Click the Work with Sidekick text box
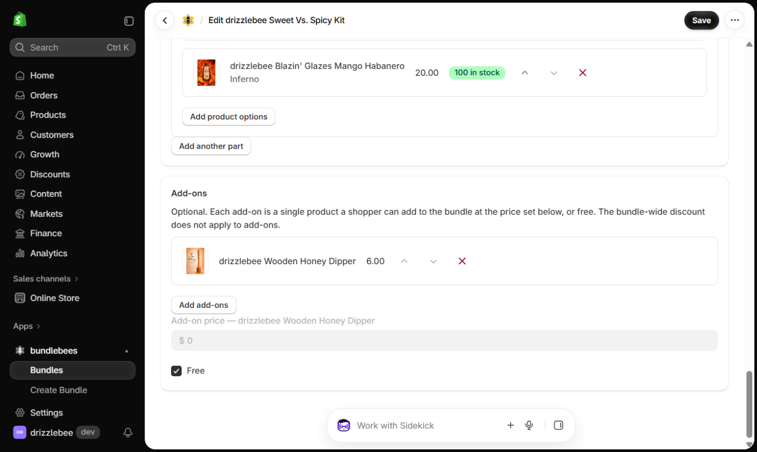757x452 pixels. [x=428, y=426]
